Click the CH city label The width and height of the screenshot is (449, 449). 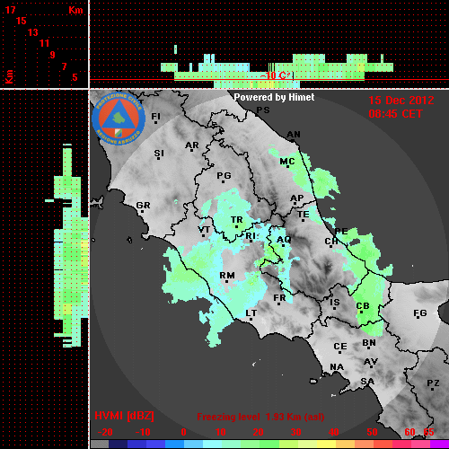point(331,241)
